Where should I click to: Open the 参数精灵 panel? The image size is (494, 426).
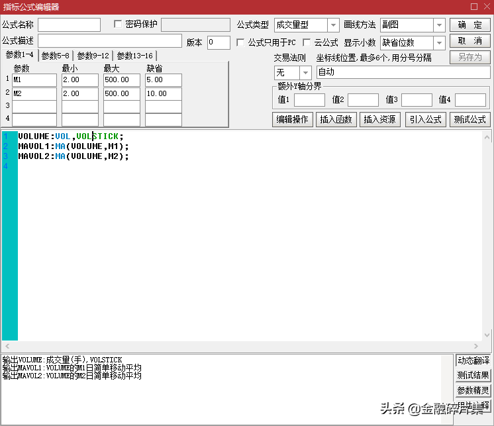[473, 390]
